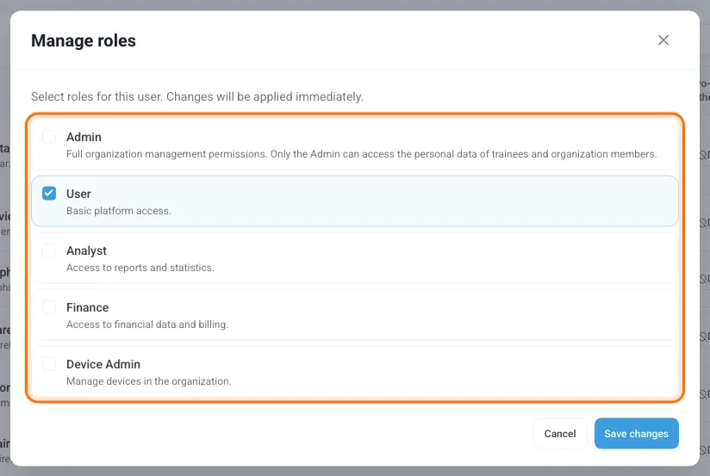The height and width of the screenshot is (476, 710).
Task: Click the Finance role title
Action: 87,307
